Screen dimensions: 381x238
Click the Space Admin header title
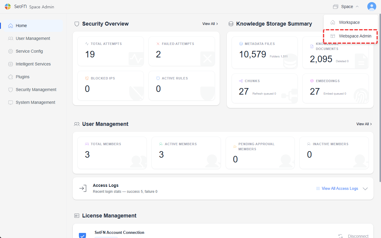click(42, 7)
